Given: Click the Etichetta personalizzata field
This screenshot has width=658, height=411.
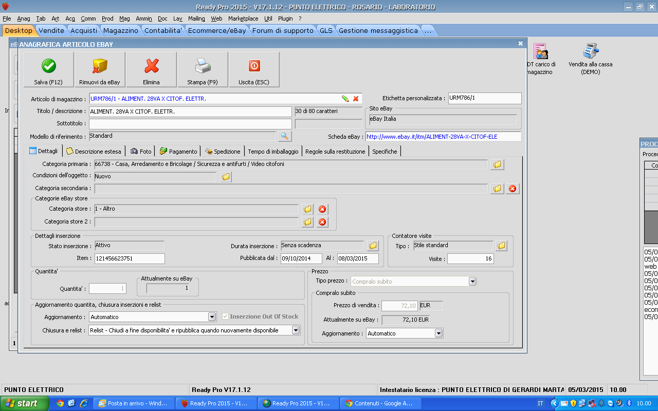Looking at the screenshot, I should (484, 98).
